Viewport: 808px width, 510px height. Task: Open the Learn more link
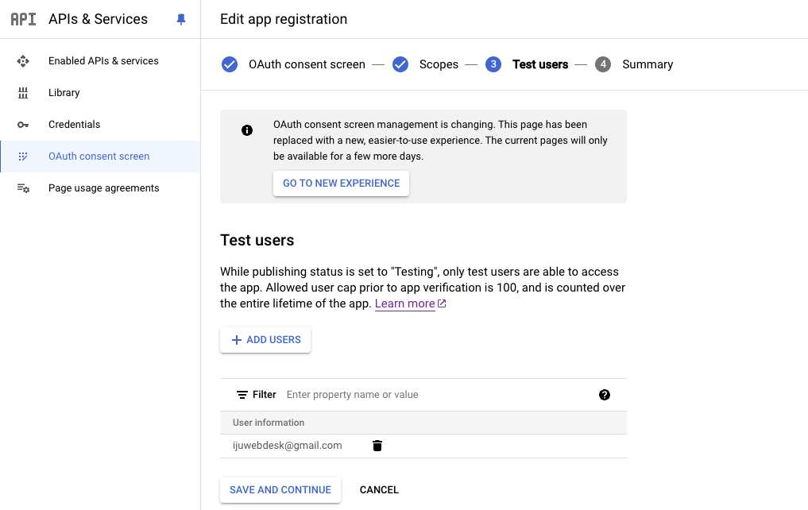(x=405, y=303)
